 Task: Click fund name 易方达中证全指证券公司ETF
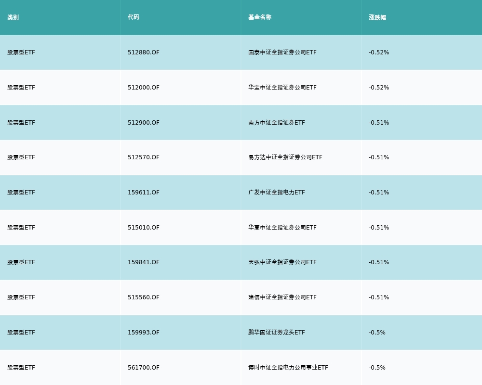tap(285, 157)
